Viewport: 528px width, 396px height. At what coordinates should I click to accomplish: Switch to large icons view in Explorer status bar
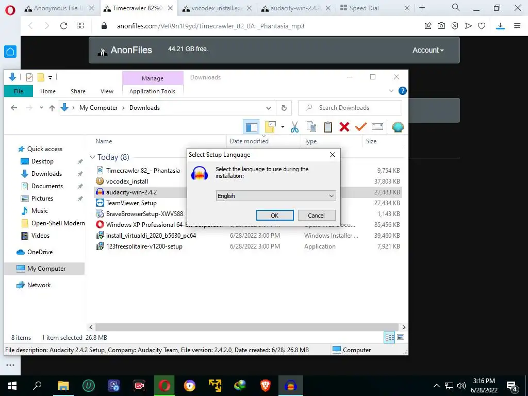pos(400,337)
